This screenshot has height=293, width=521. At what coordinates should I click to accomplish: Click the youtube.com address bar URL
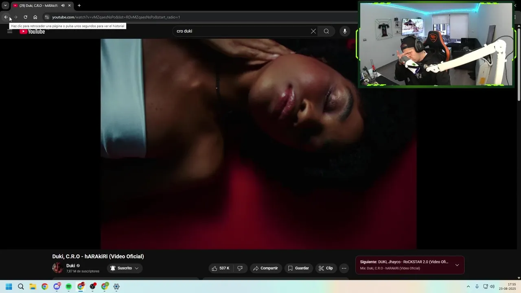(116, 17)
